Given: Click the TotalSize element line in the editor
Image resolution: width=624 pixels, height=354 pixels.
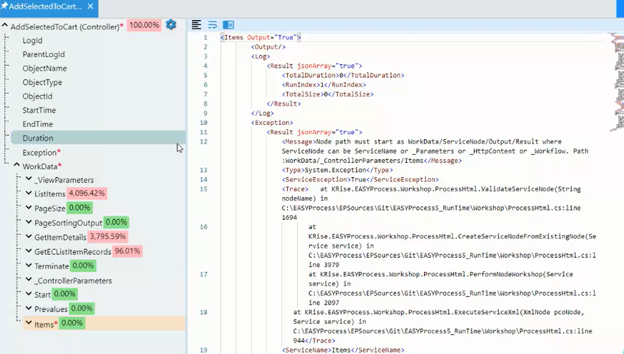Looking at the screenshot, I should point(328,94).
